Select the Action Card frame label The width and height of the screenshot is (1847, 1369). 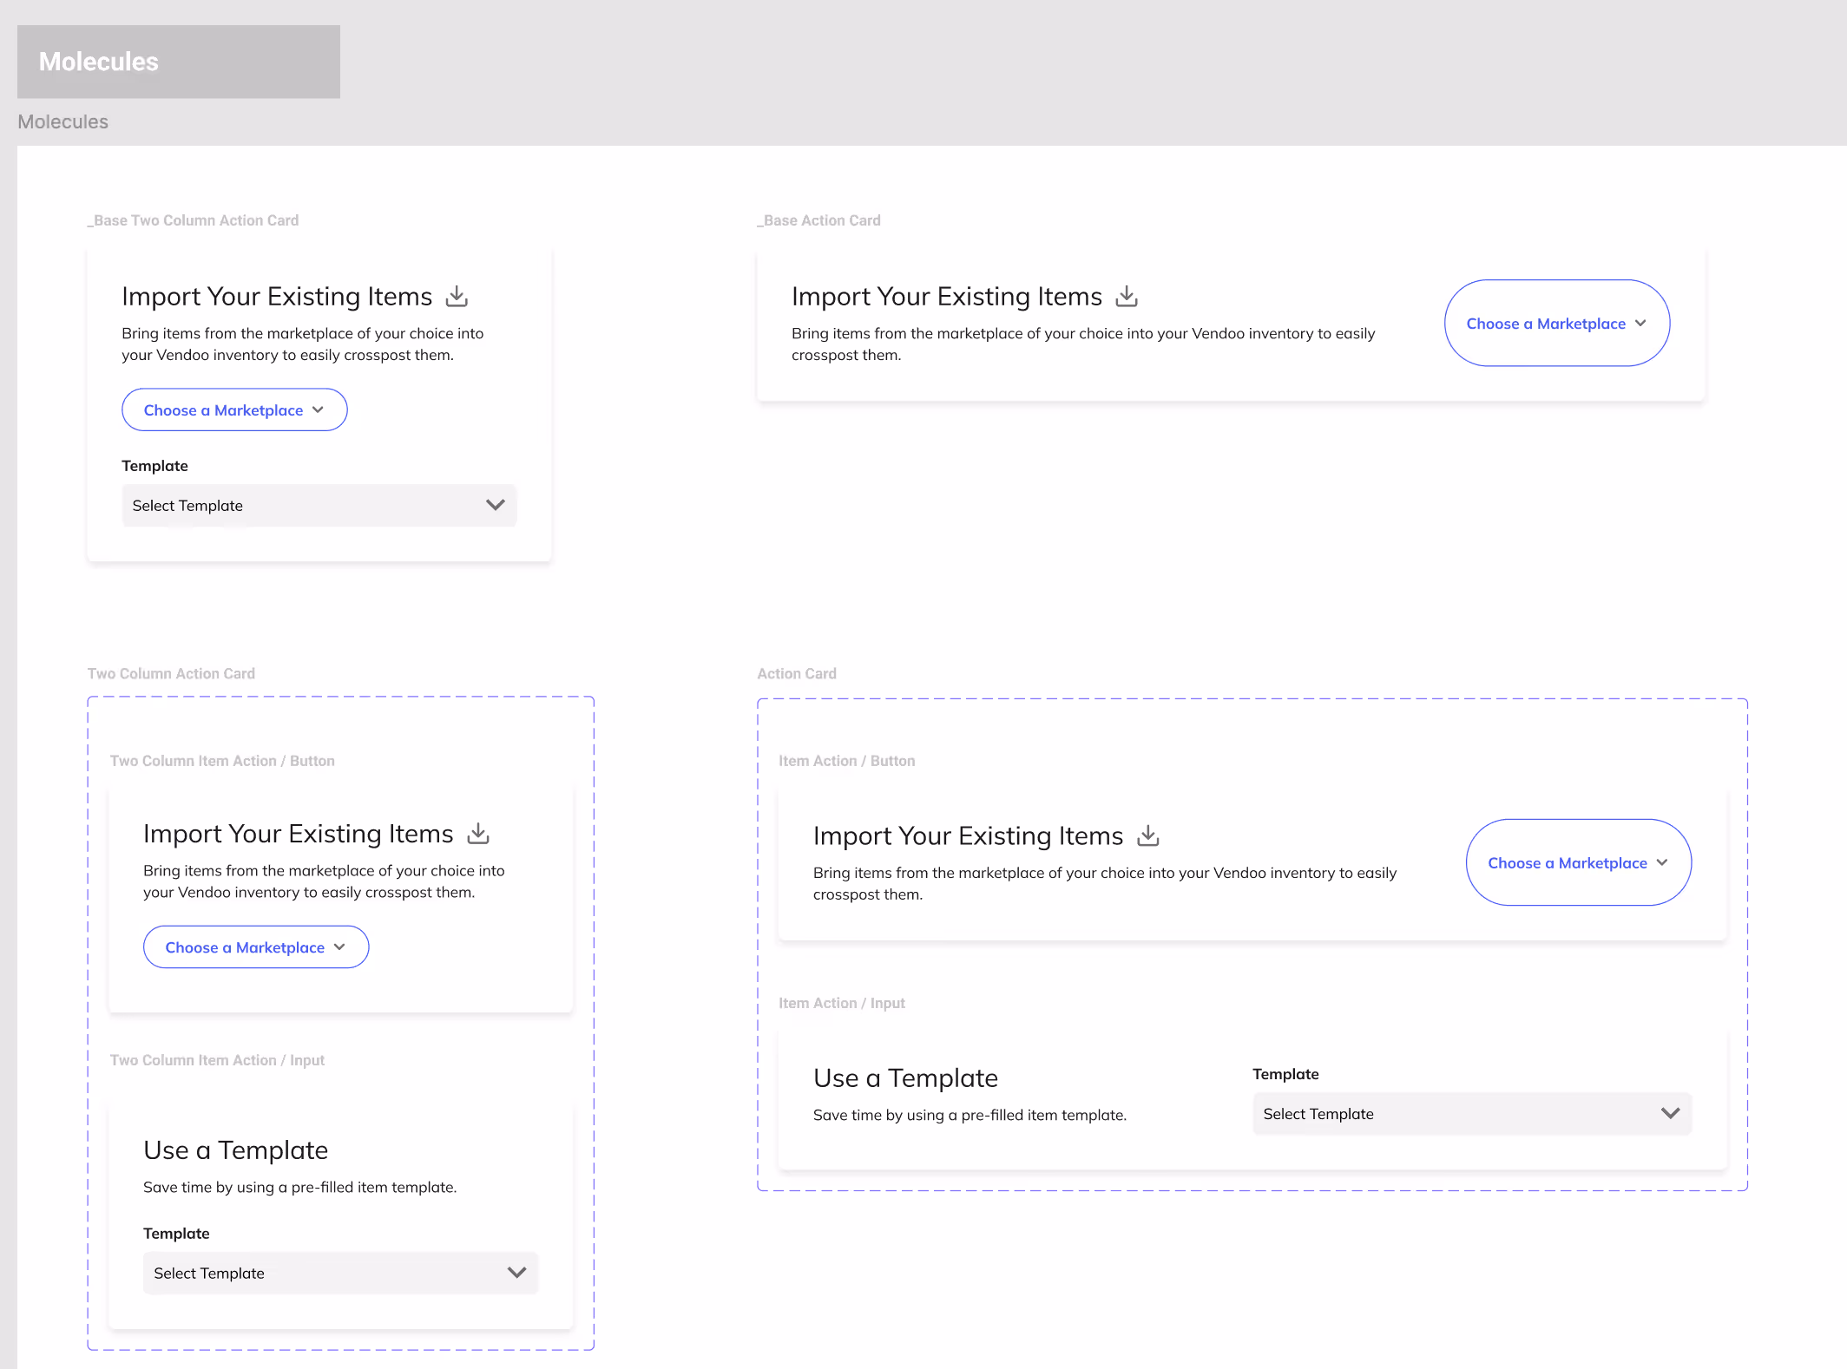pos(797,674)
